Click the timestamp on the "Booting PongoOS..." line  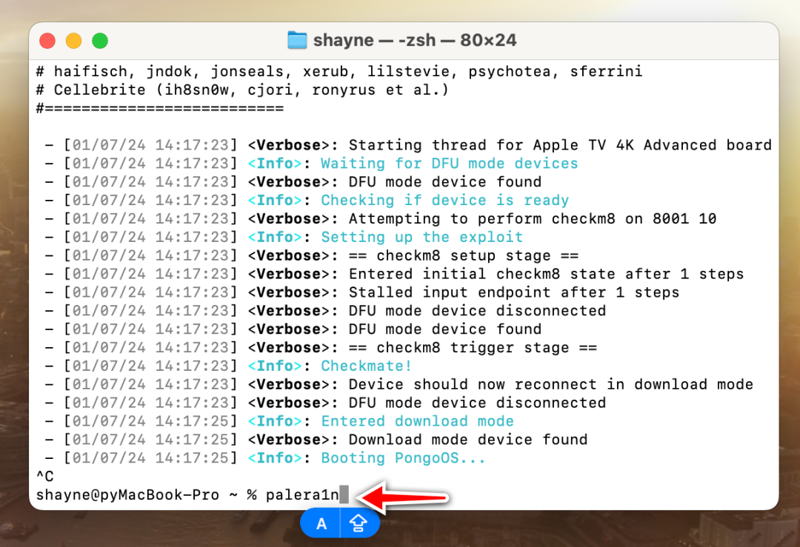150,457
